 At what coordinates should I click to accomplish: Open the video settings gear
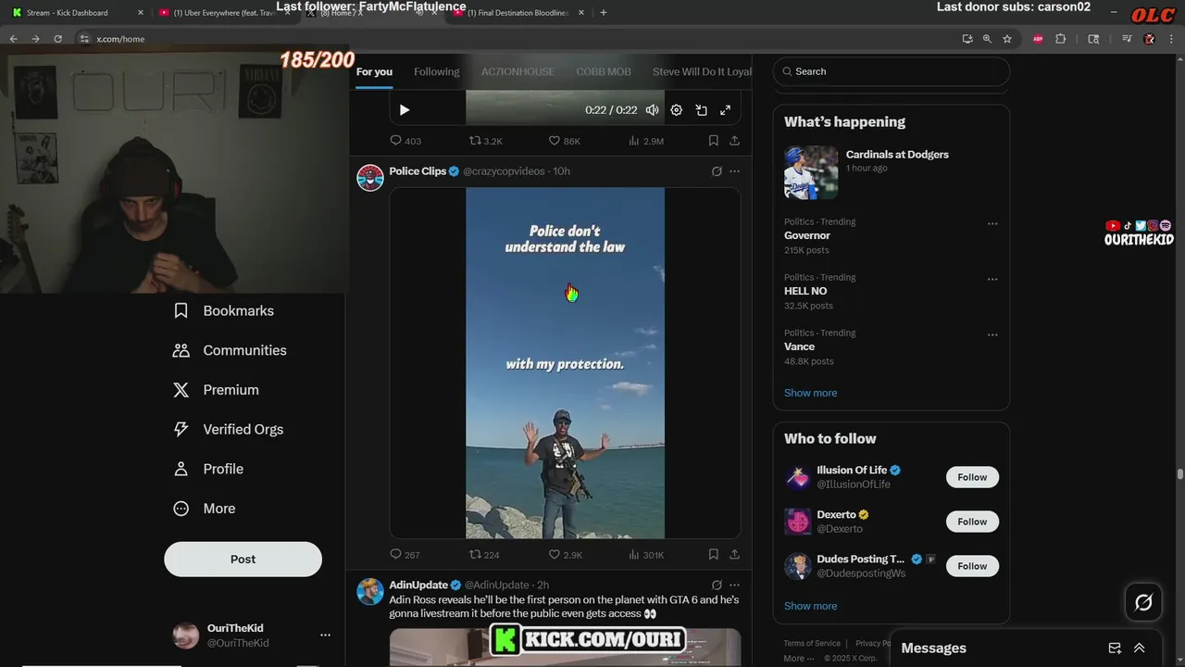[x=677, y=109]
